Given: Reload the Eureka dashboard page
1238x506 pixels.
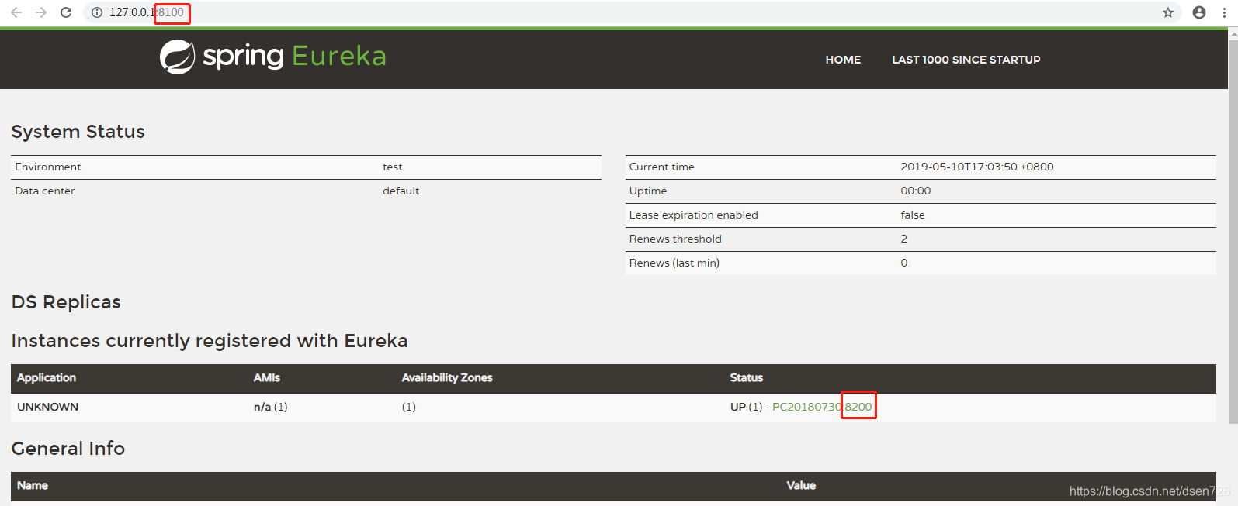Looking at the screenshot, I should [x=66, y=12].
